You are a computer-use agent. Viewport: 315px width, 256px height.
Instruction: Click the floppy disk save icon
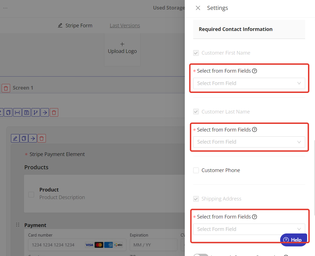(26, 113)
